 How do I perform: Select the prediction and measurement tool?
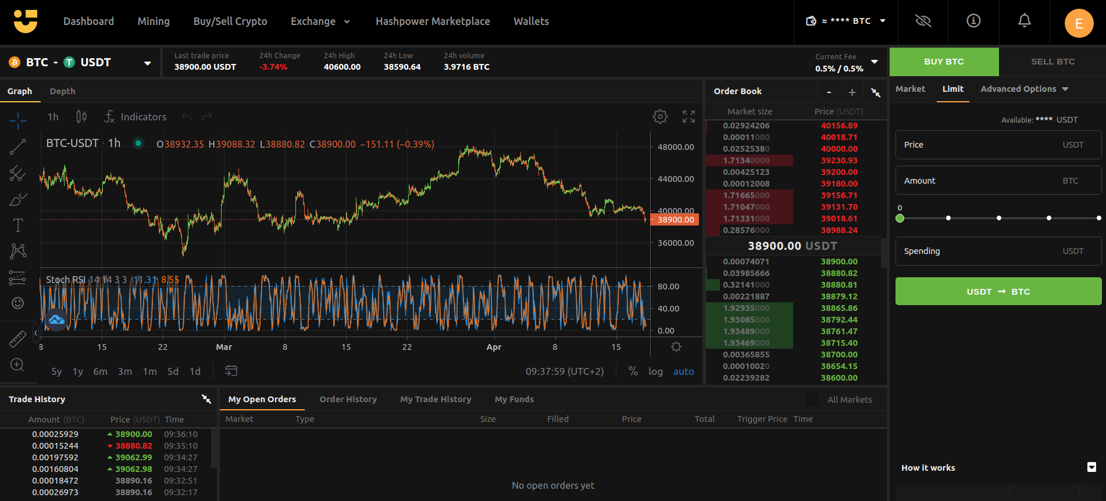[17, 278]
